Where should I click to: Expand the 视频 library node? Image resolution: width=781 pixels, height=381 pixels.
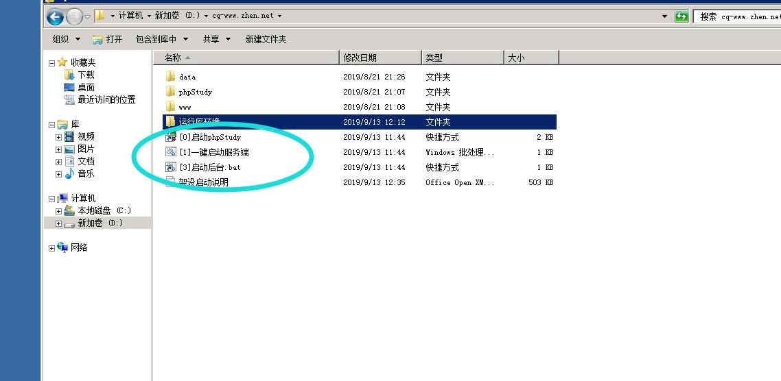click(x=59, y=137)
